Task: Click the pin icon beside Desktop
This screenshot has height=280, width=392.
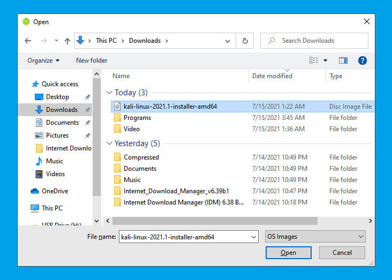Action: 87,97
